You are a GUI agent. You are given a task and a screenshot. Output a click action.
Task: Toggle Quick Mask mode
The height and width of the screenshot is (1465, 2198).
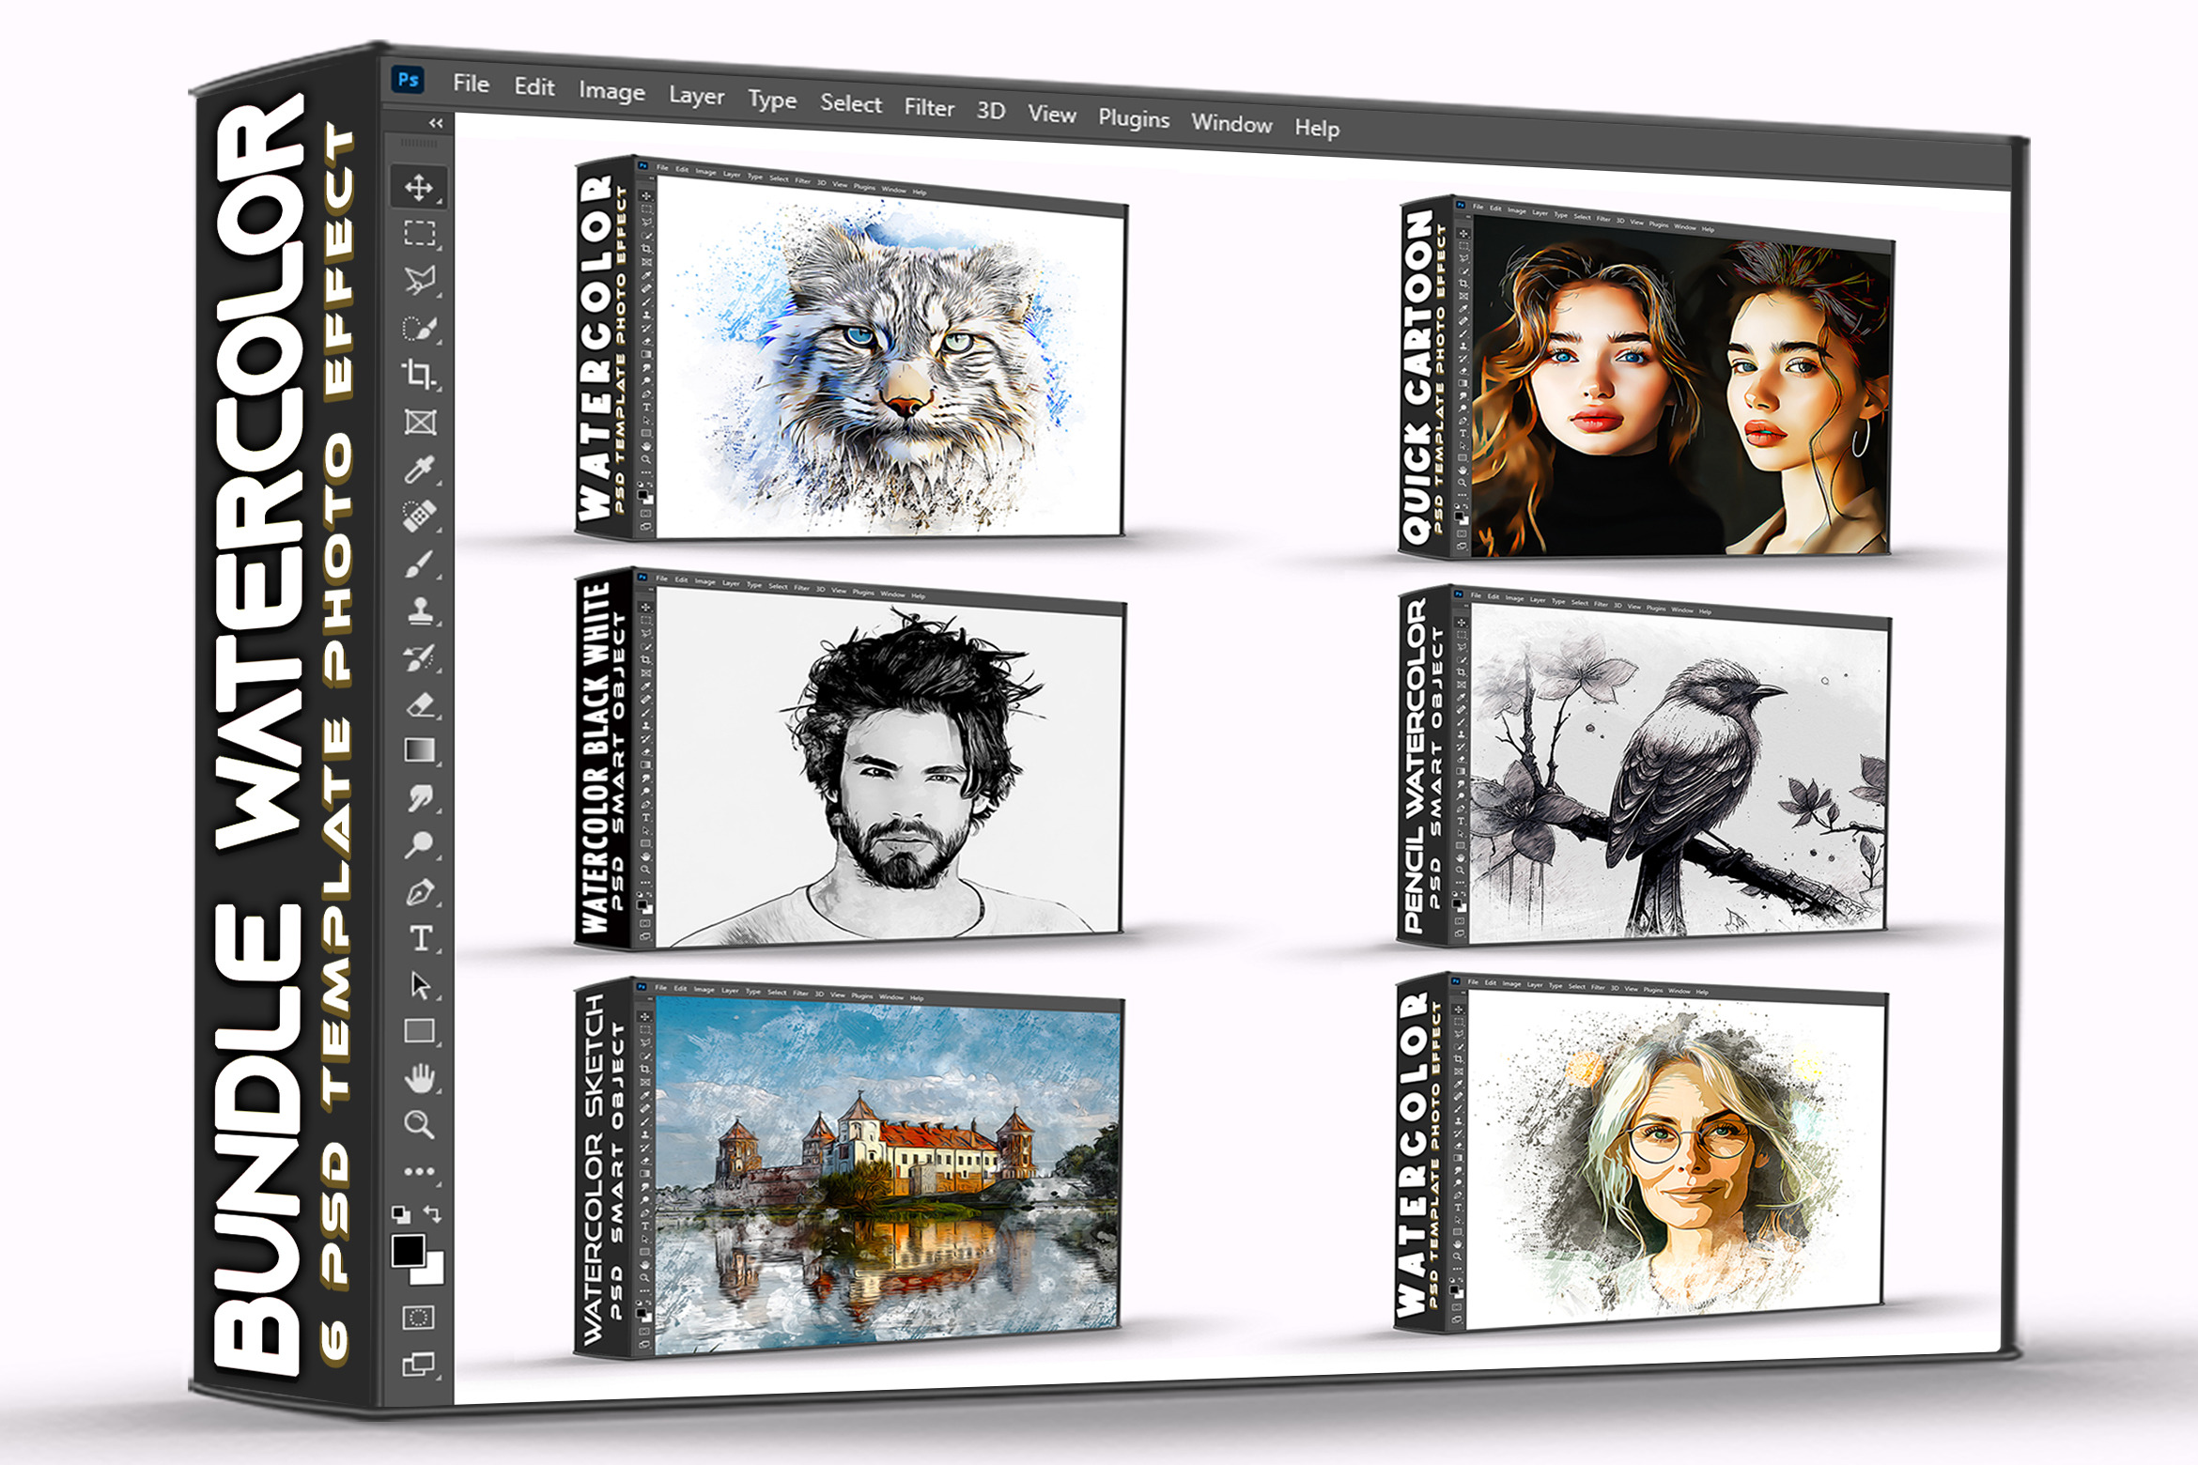click(x=418, y=1318)
